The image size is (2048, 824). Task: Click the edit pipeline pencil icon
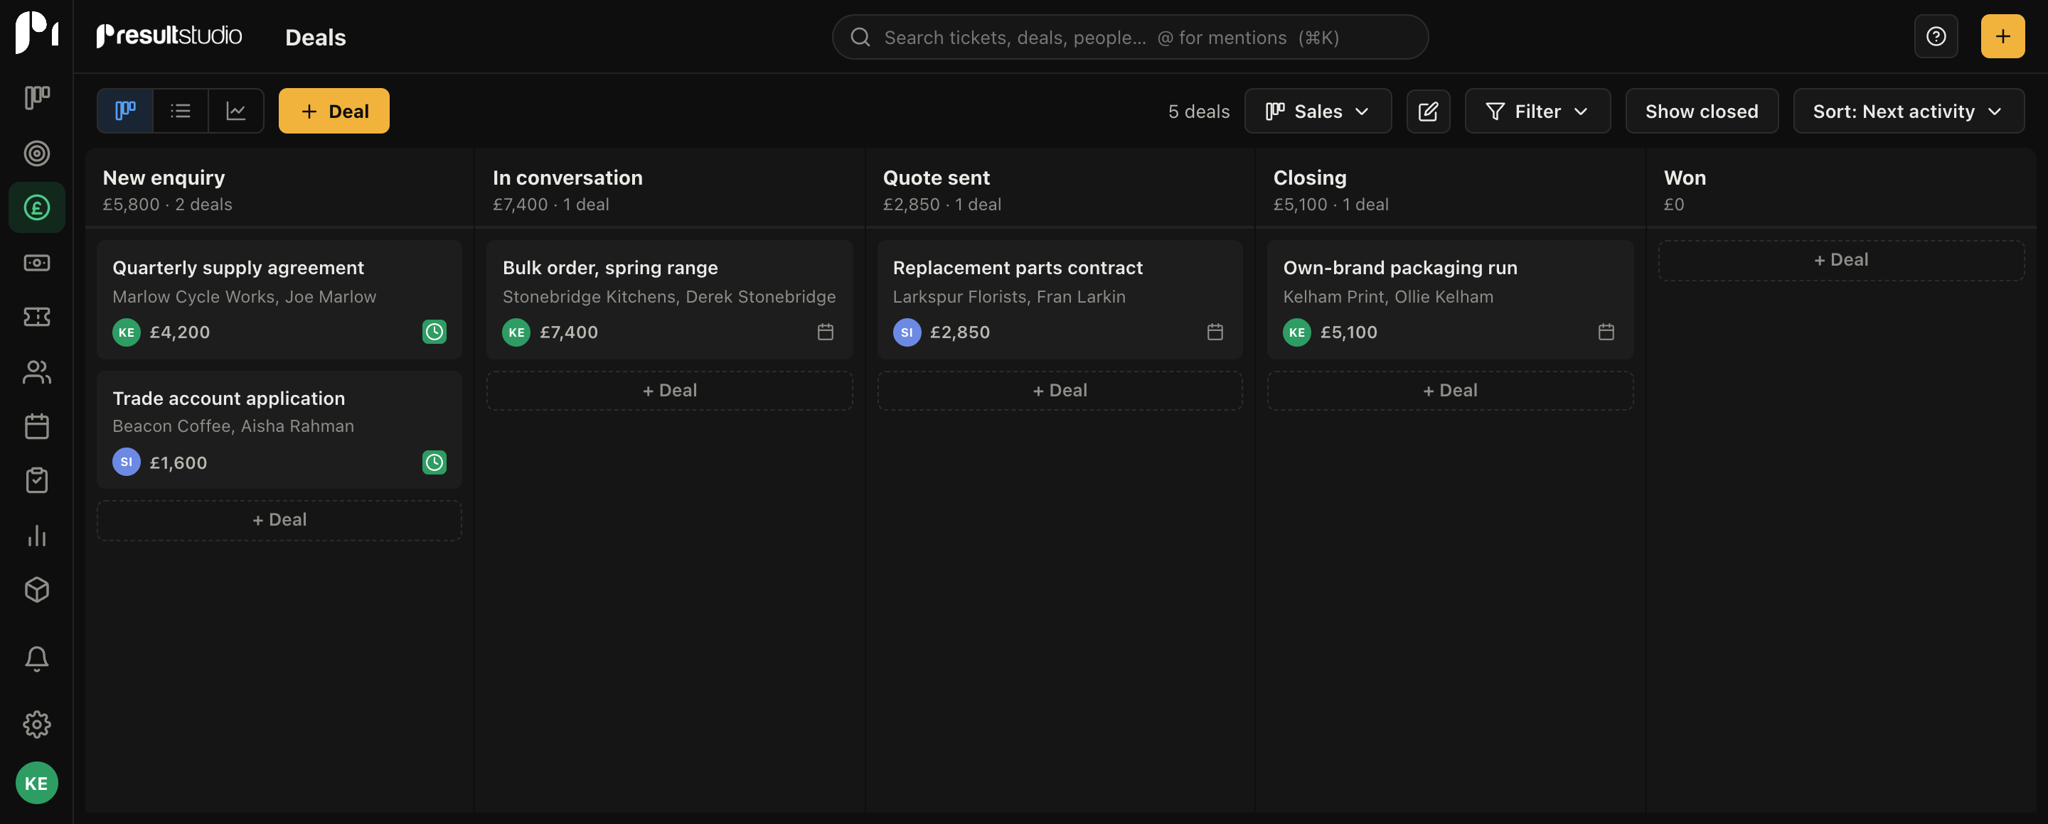point(1427,111)
